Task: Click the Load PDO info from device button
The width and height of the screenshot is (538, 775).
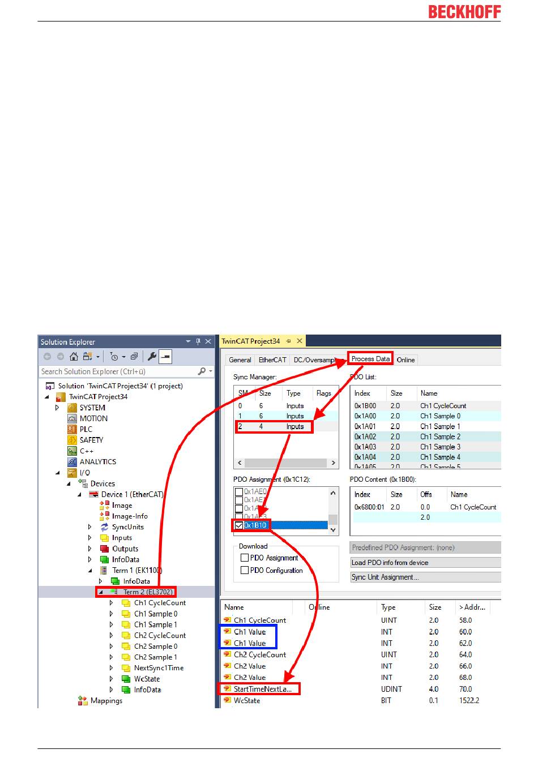Action: click(426, 562)
